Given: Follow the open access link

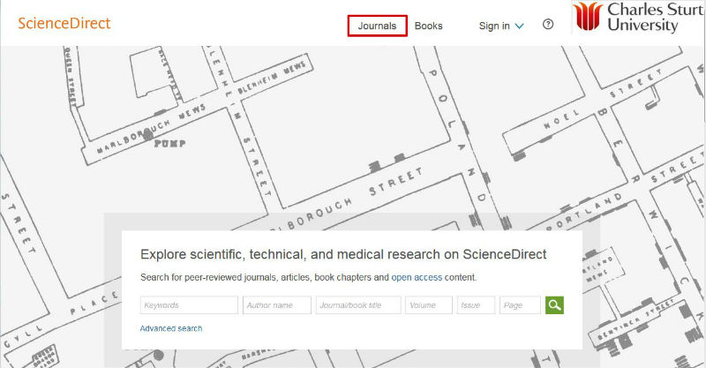Looking at the screenshot, I should [x=417, y=277].
